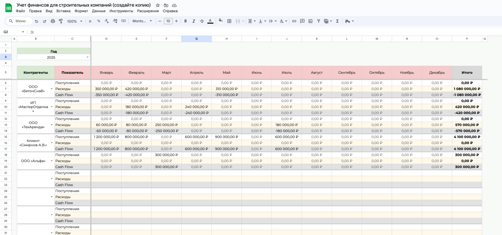Open the fill color paint bucket
This screenshot has height=235, width=502.
pyautogui.click(x=221, y=21)
